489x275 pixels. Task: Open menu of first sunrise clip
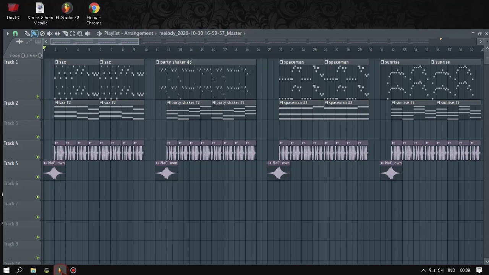tap(382, 62)
